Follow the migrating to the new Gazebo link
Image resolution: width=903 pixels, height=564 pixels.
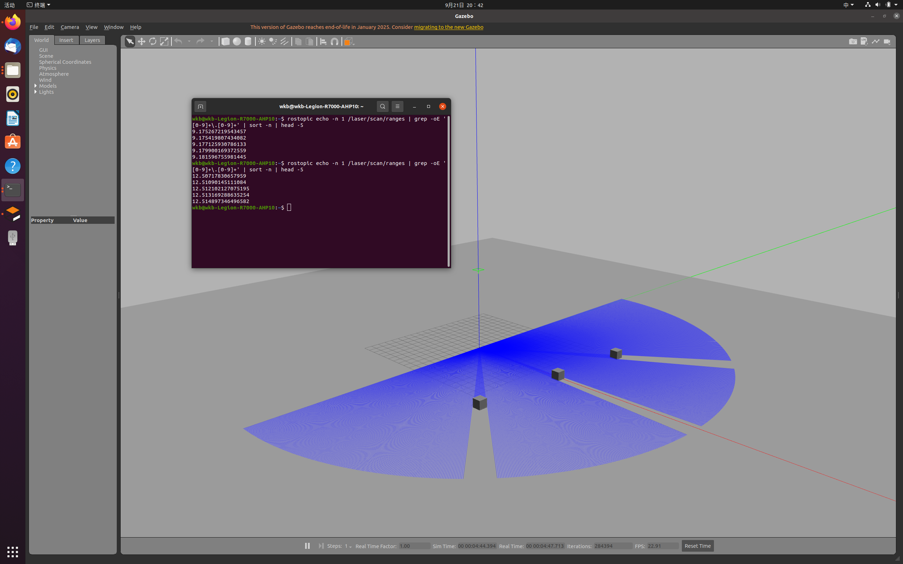point(449,27)
